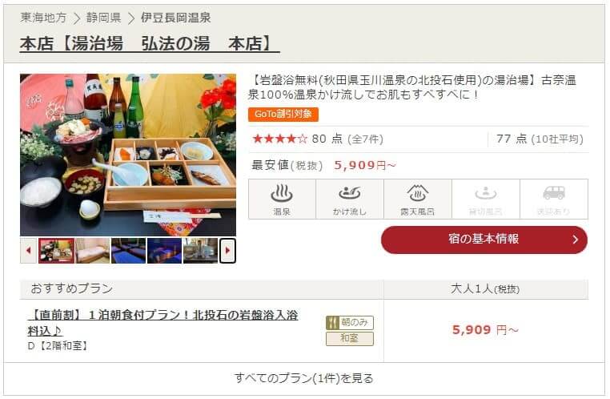Click the greyed-out shuttle bus icon

coord(554,199)
